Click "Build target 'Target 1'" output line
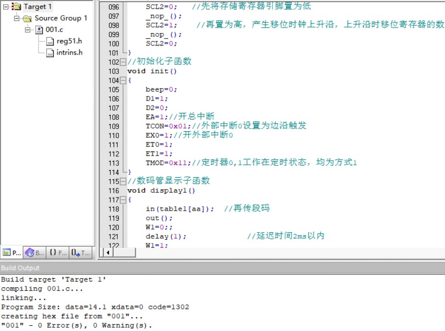The width and height of the screenshot is (445, 331). (x=53, y=280)
